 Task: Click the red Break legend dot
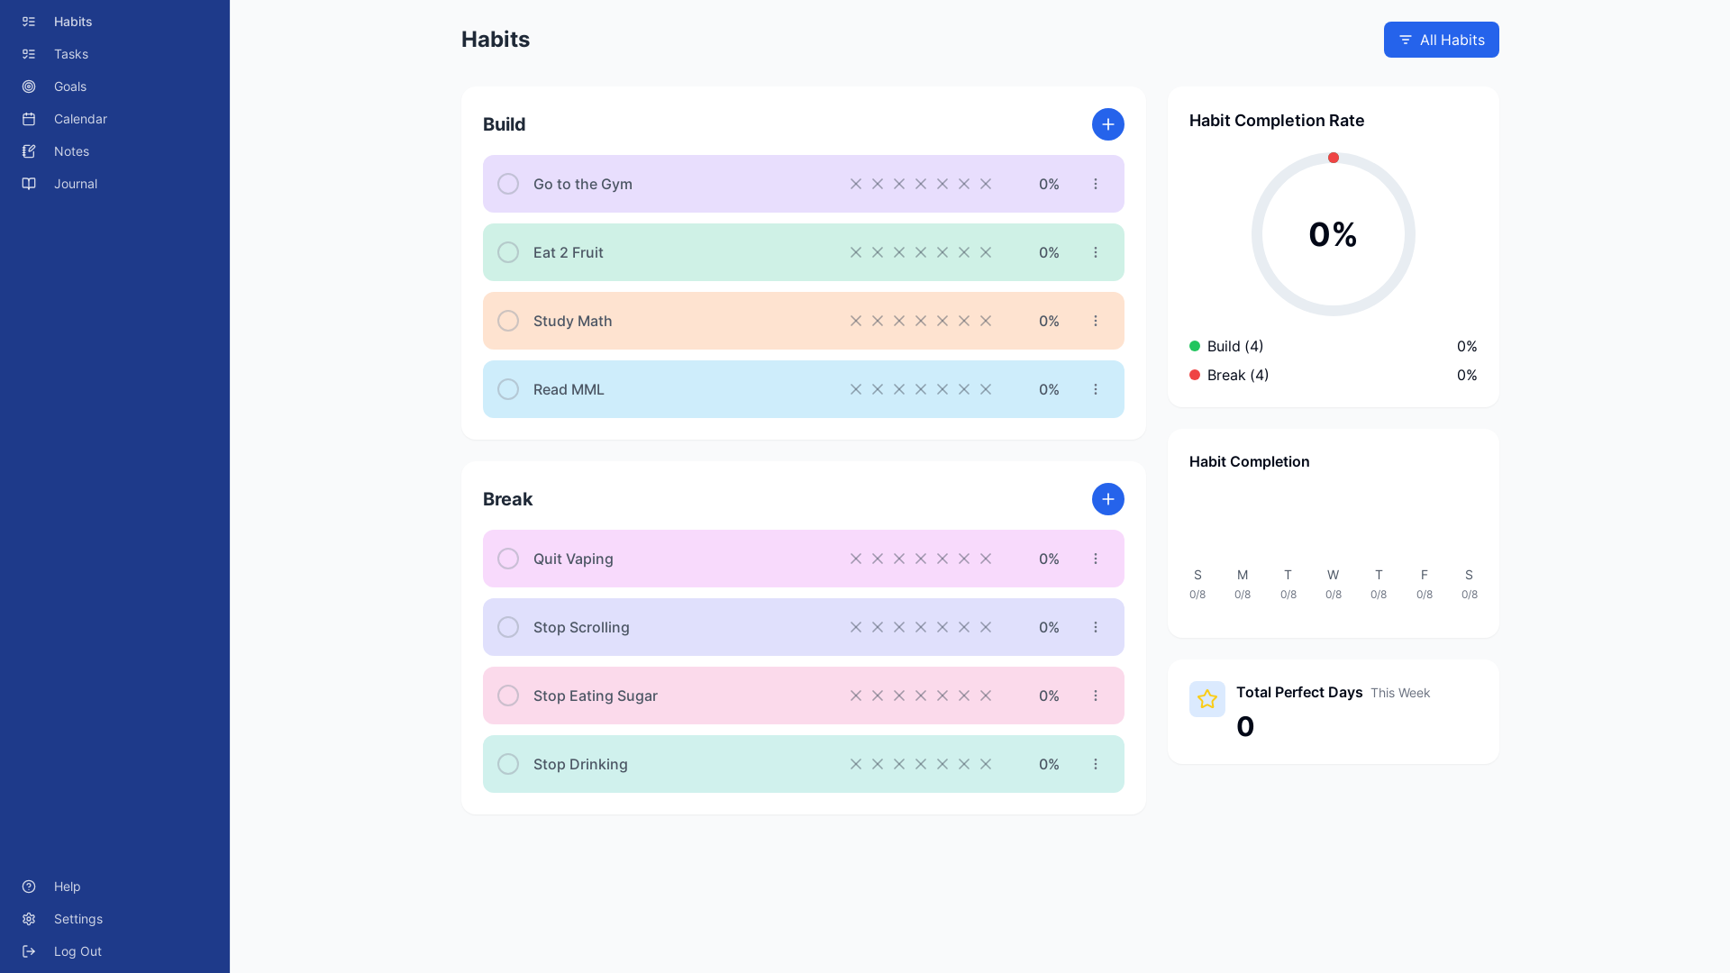pyautogui.click(x=1195, y=375)
